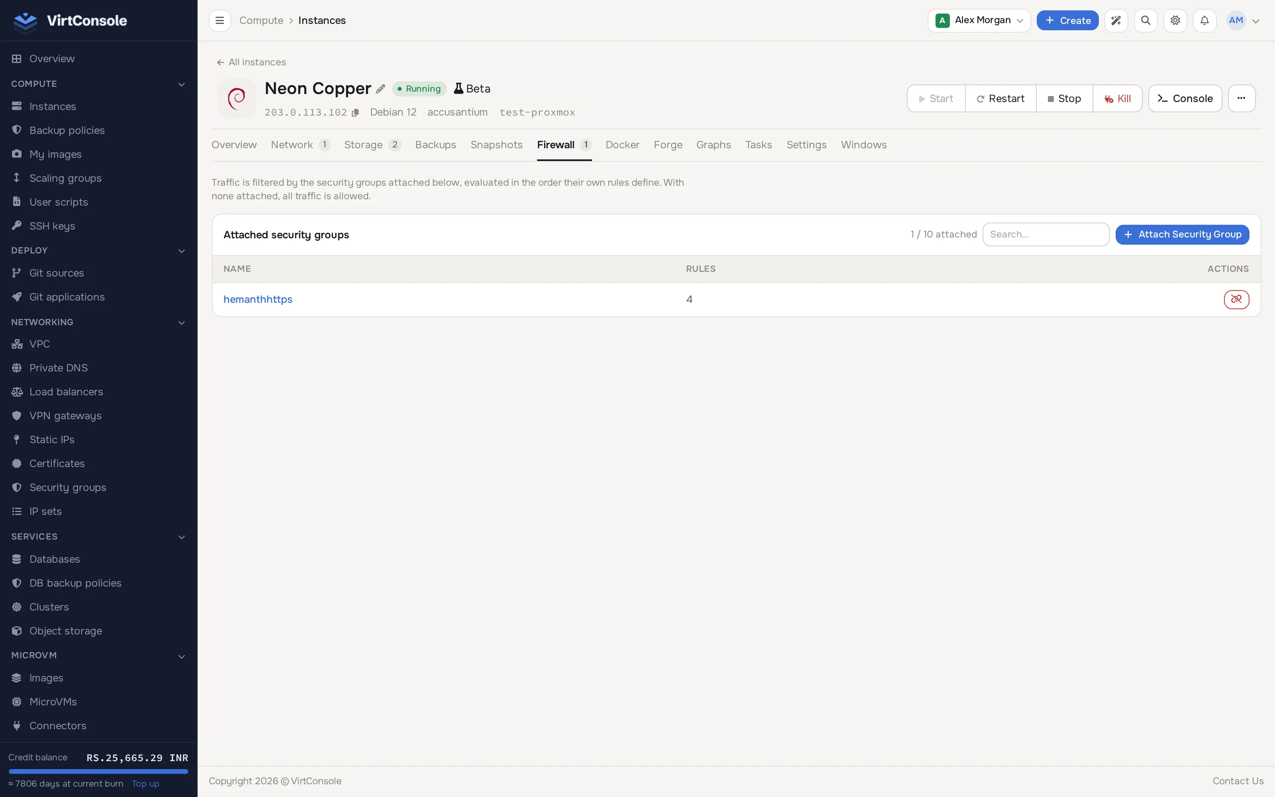Stop the instance

(1064, 98)
